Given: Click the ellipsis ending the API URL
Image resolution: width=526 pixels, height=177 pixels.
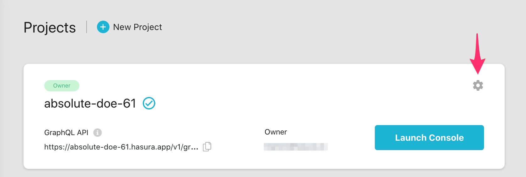Looking at the screenshot, I should point(194,148).
